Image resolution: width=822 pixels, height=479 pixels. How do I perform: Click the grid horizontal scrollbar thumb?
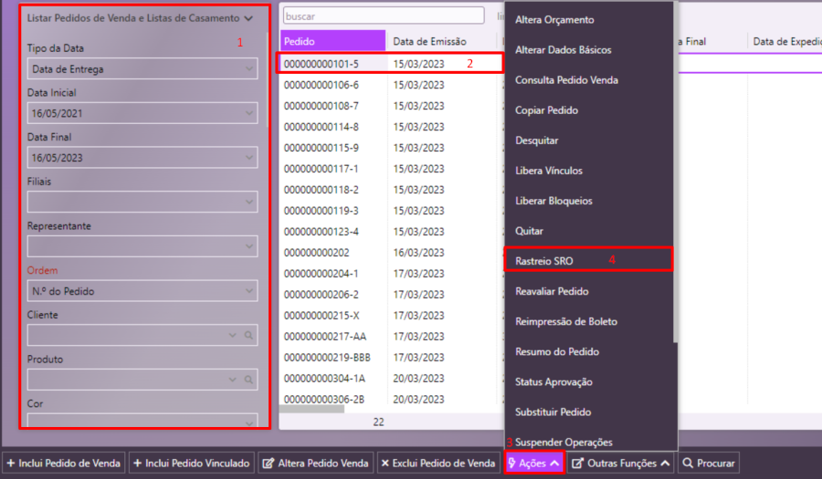pyautogui.click(x=312, y=409)
